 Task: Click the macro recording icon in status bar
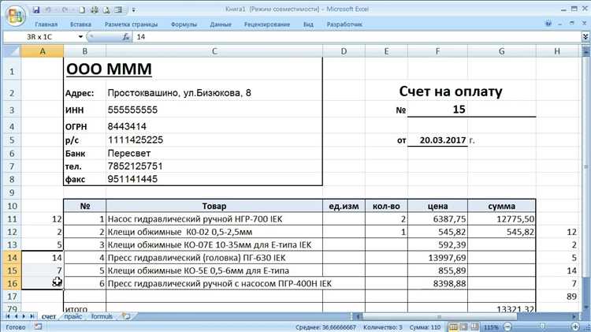pyautogui.click(x=36, y=326)
